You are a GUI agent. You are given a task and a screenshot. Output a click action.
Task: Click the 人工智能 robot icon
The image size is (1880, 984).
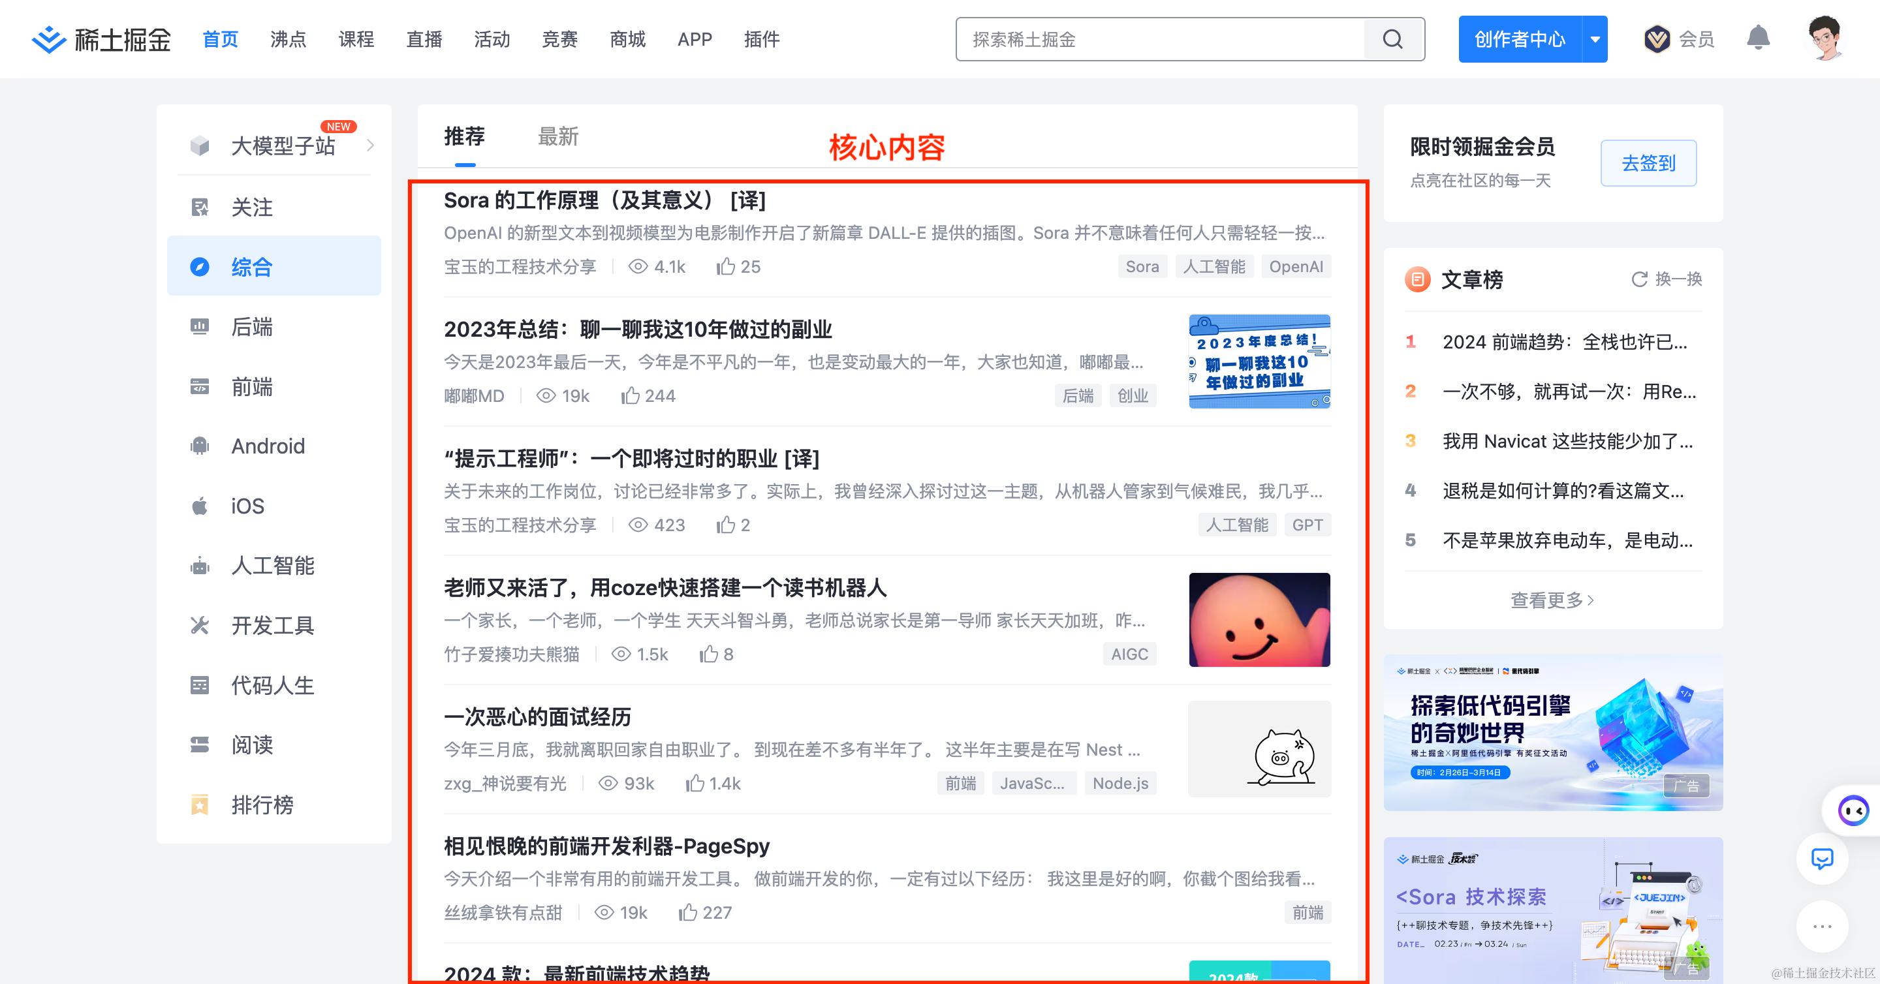[199, 566]
